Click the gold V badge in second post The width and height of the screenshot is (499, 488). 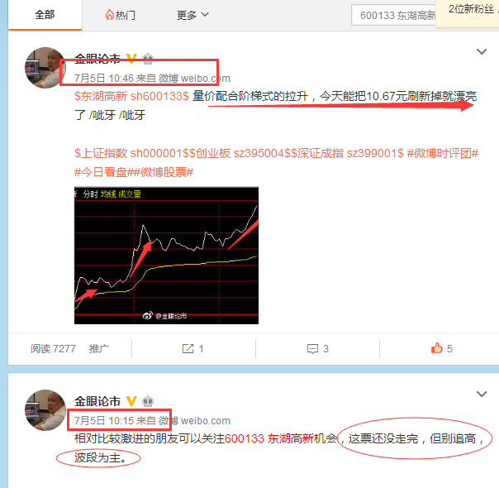(131, 400)
